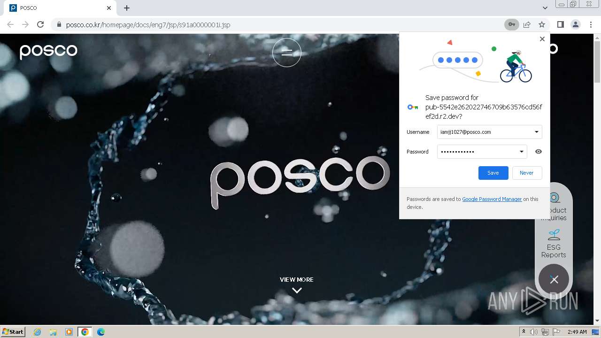Open ESG Reports quick link
Viewport: 601px width, 338px height.
pos(554,244)
